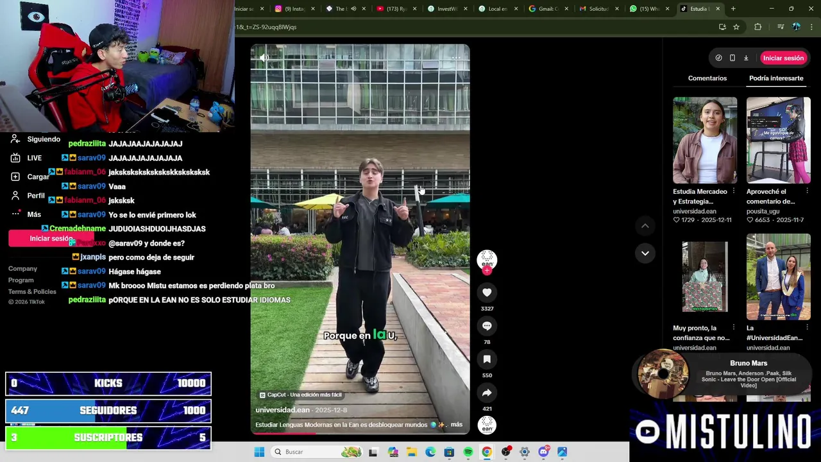
Task: Click the get-app phone icon
Action: pyautogui.click(x=732, y=58)
